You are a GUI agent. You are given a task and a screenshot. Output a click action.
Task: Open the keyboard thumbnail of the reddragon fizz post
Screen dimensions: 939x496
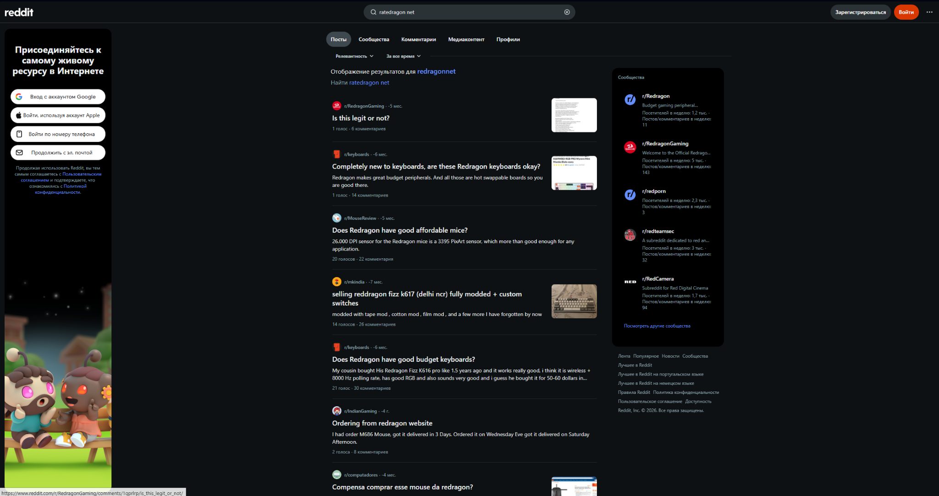click(574, 301)
